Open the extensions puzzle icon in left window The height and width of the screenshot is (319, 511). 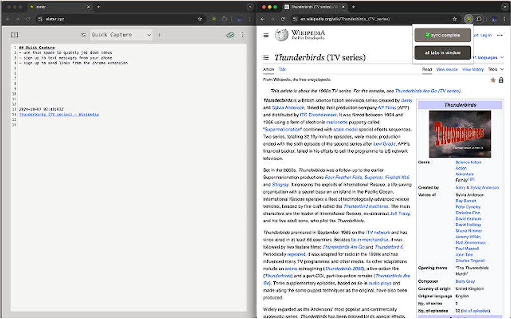[224, 19]
